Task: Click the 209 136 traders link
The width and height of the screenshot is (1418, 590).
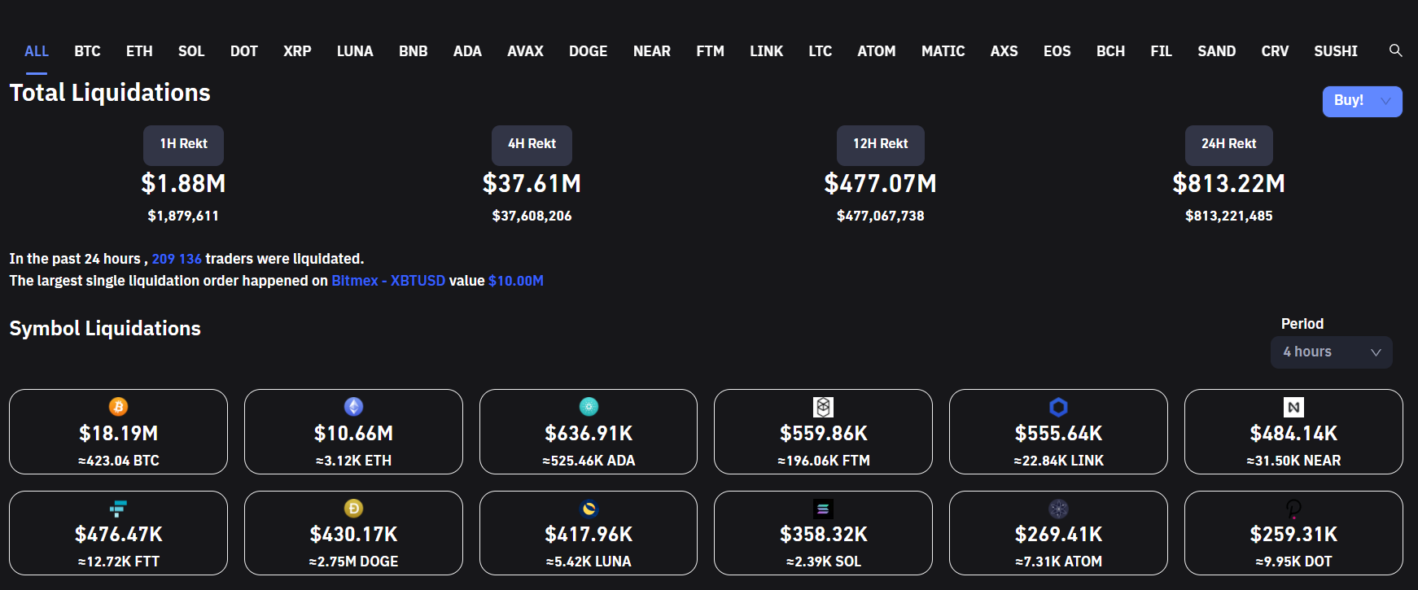Action: pyautogui.click(x=177, y=259)
